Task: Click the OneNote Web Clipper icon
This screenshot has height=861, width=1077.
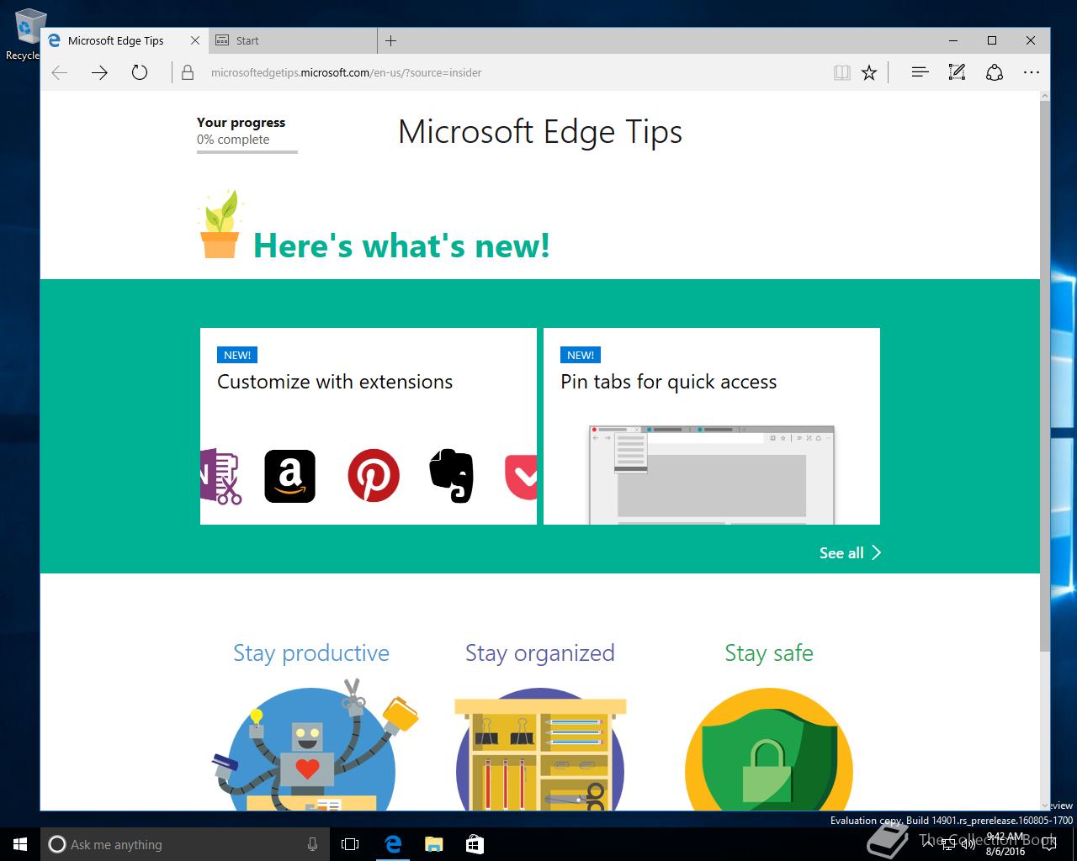Action: point(220,476)
